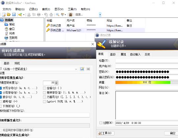
Task: Select the 窗口 group icon
Action: [6, 29]
